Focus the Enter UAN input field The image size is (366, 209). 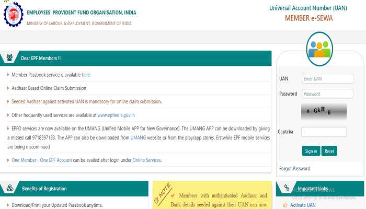(x=327, y=78)
